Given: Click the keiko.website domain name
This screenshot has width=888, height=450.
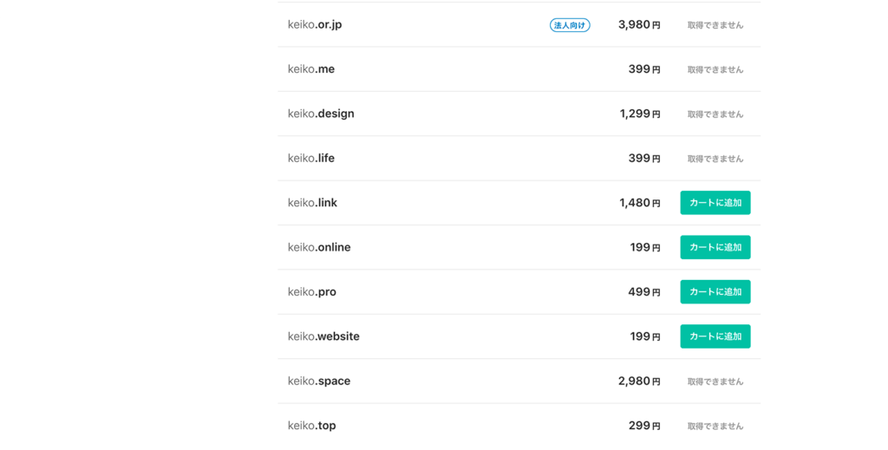Looking at the screenshot, I should [x=323, y=336].
